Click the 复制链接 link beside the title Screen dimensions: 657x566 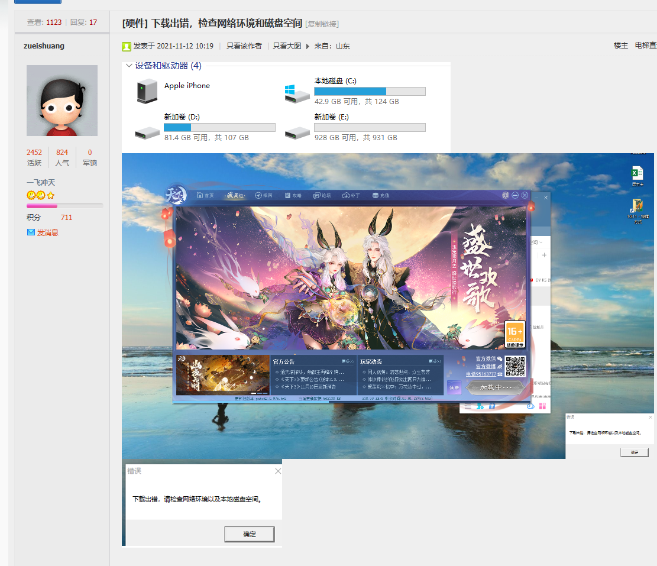pyautogui.click(x=322, y=24)
